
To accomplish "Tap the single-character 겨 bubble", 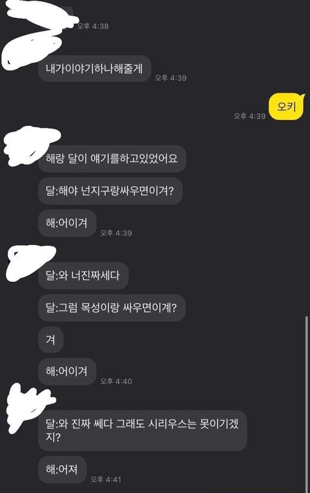I will tap(51, 340).
